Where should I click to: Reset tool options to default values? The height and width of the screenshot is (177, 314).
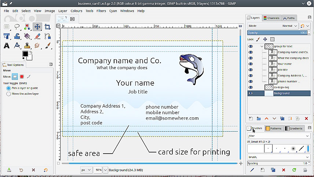coord(45,170)
